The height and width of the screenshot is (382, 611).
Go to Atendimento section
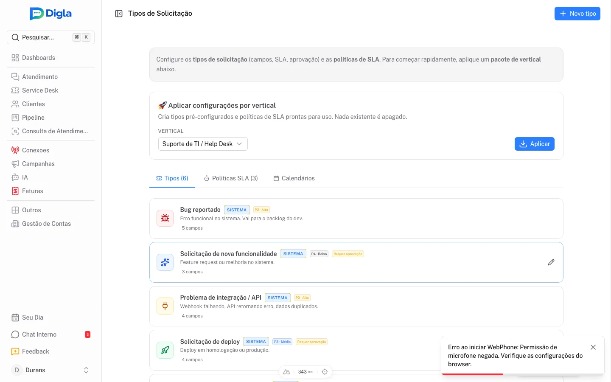51,77
